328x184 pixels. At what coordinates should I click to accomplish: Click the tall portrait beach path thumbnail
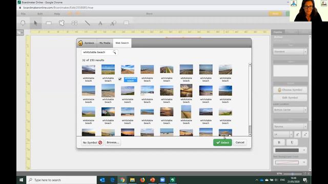click(186, 112)
